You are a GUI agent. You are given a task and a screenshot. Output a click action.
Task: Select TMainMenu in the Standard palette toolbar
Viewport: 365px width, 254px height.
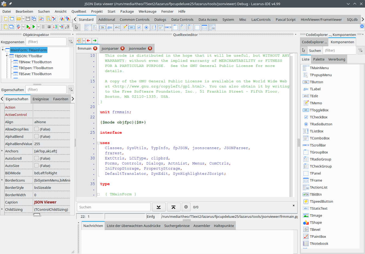tap(88, 27)
